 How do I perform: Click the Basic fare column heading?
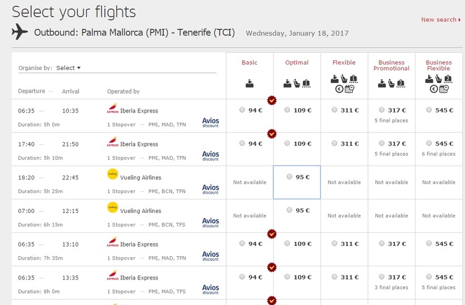tap(250, 62)
